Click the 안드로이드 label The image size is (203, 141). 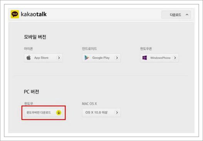[89, 49]
